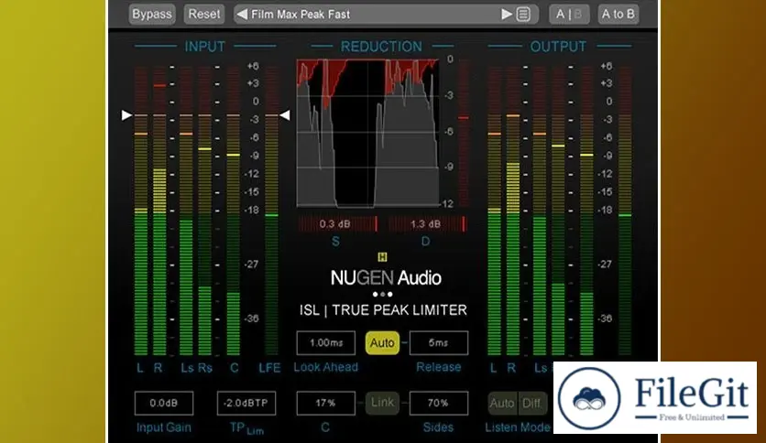Reset the limiter settings
Viewport: 766px width, 443px height.
204,14
